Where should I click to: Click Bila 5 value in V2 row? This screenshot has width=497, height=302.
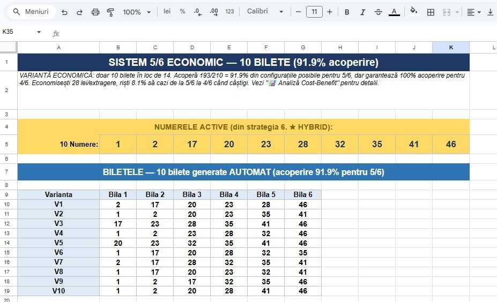pyautogui.click(x=266, y=214)
